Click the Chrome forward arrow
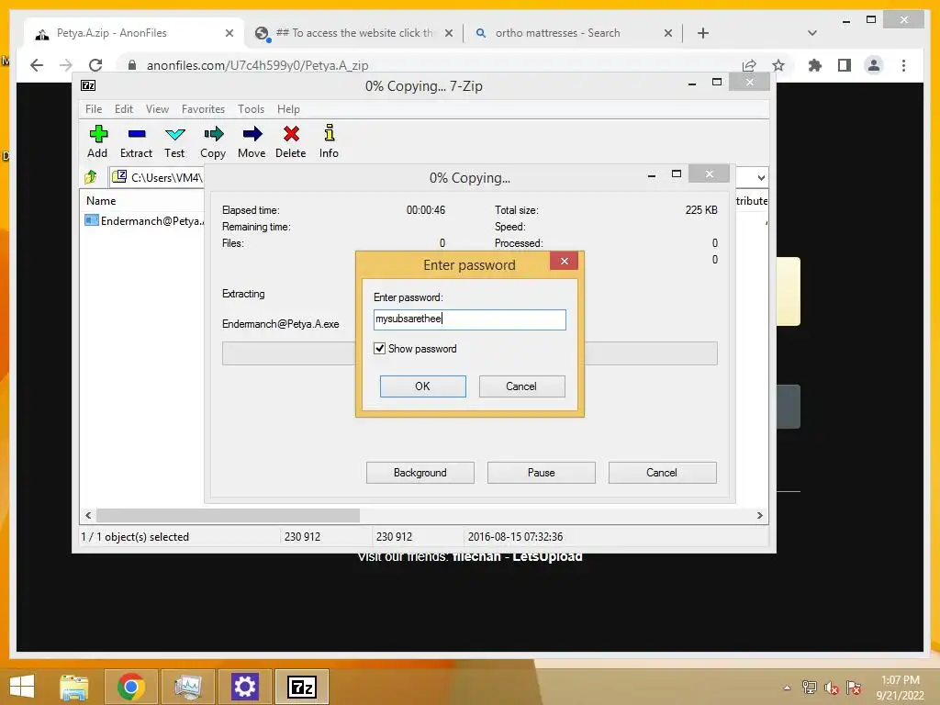Image resolution: width=940 pixels, height=705 pixels. [66, 65]
